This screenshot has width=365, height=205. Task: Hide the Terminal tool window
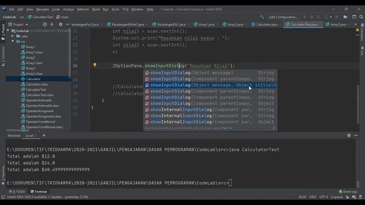pos(356,136)
